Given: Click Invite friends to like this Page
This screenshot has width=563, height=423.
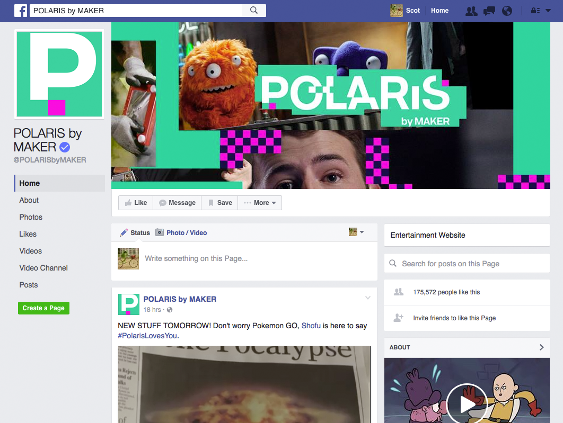Looking at the screenshot, I should [x=454, y=318].
